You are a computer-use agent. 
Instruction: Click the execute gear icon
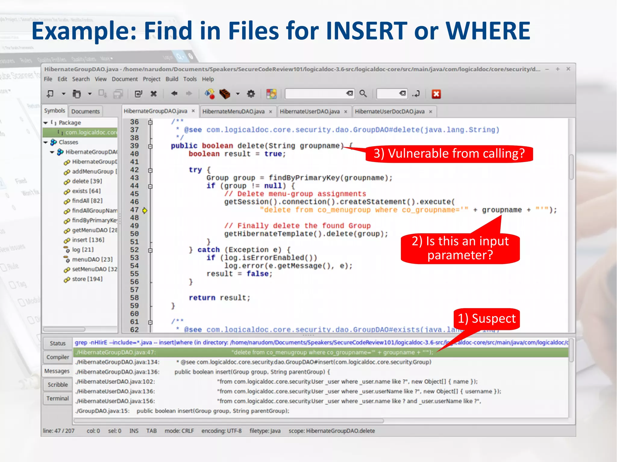coord(251,94)
